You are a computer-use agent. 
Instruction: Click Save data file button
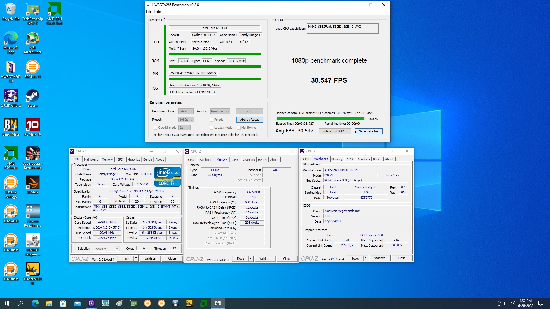pos(368,131)
